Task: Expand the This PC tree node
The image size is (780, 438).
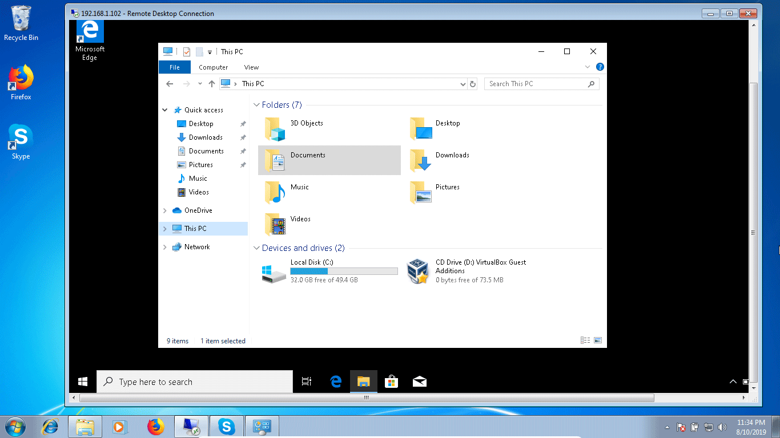Action: (x=165, y=229)
